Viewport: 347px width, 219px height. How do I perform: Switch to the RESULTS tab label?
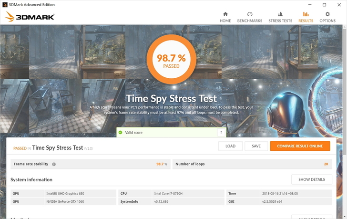tap(306, 21)
